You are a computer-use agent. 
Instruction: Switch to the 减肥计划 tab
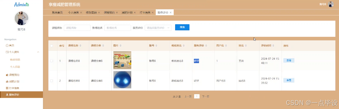click(127, 12)
